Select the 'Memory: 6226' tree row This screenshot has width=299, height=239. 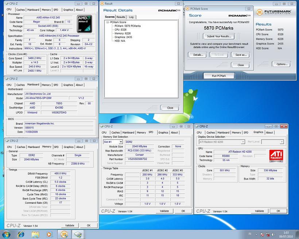(x=123, y=34)
